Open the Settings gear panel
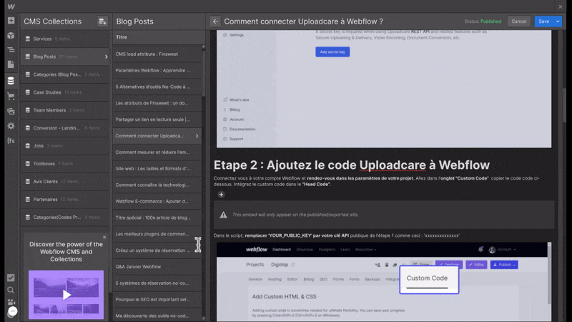The height and width of the screenshot is (322, 572). (11, 126)
